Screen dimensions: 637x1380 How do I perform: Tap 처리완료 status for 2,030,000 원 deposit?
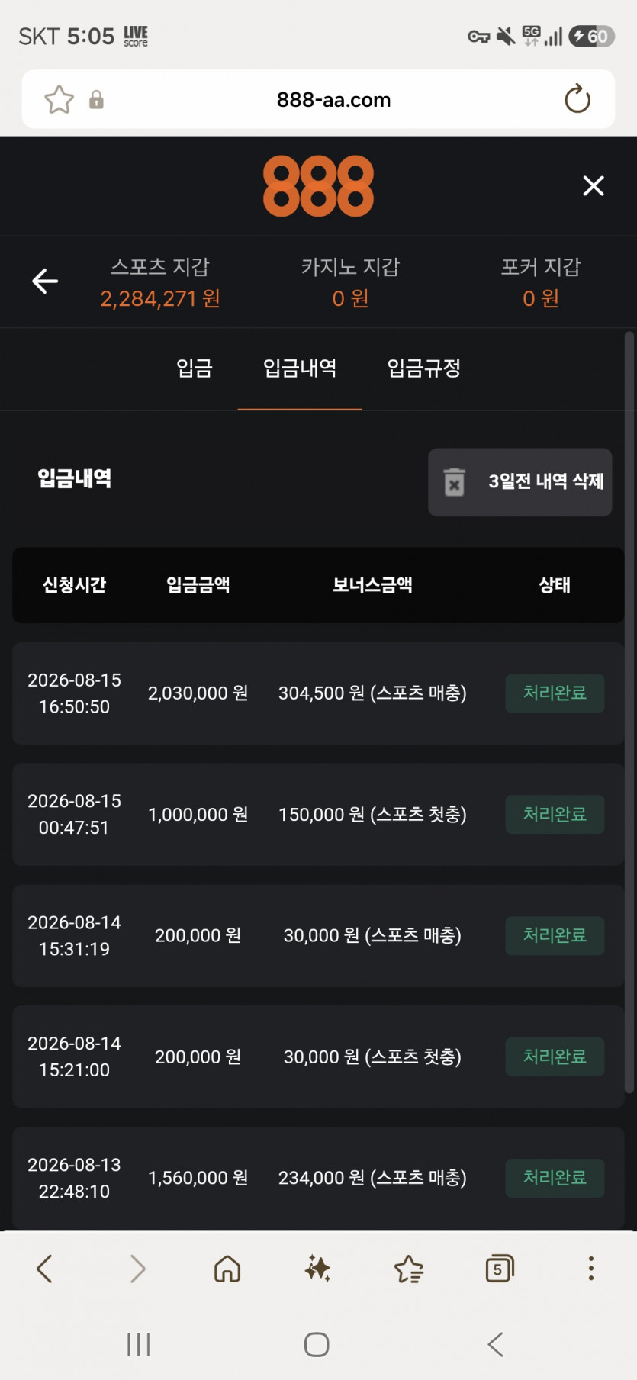[555, 693]
